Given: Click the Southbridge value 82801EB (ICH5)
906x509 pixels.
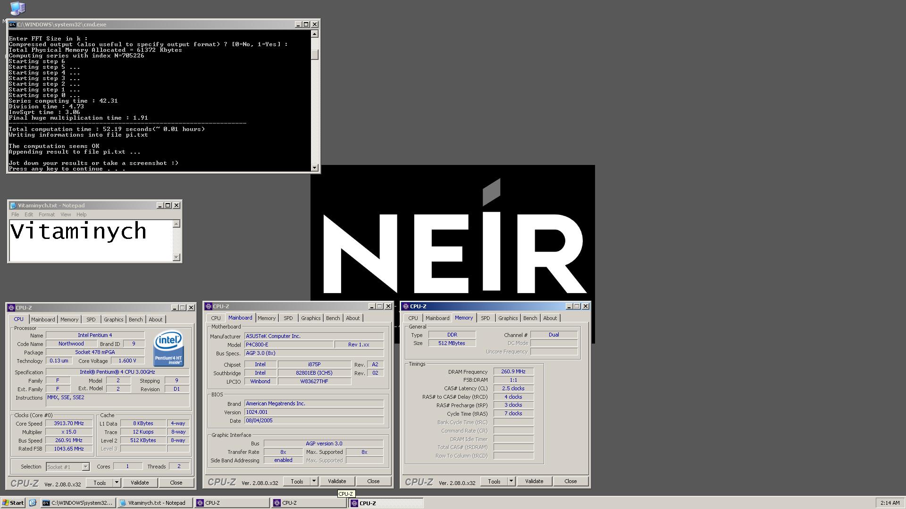Looking at the screenshot, I should point(314,373).
